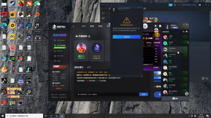Launch Epic Games Launcher shortcut
This screenshot has height=118, width=211.
pos(37,26)
